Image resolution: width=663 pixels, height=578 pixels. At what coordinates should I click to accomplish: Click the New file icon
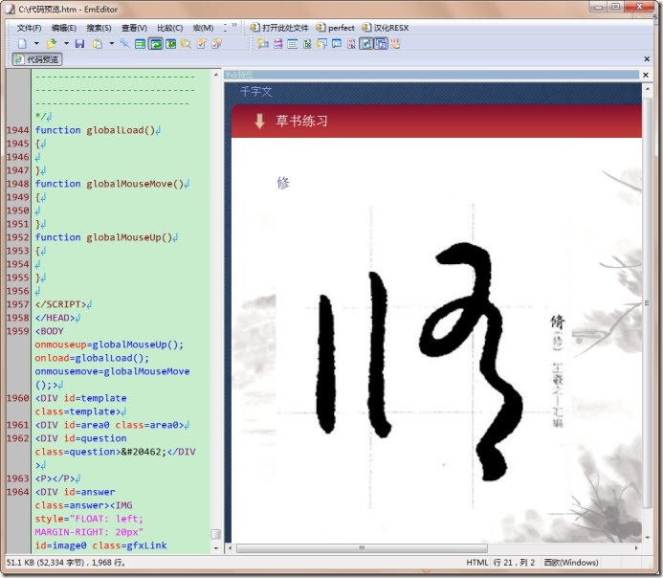(22, 44)
